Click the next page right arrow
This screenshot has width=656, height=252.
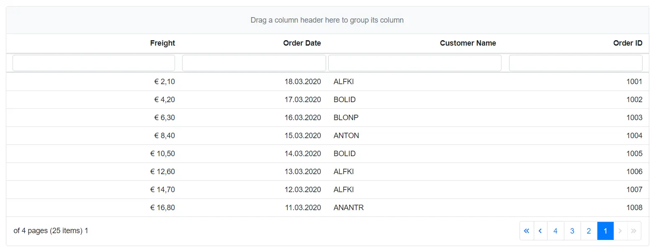(x=620, y=231)
